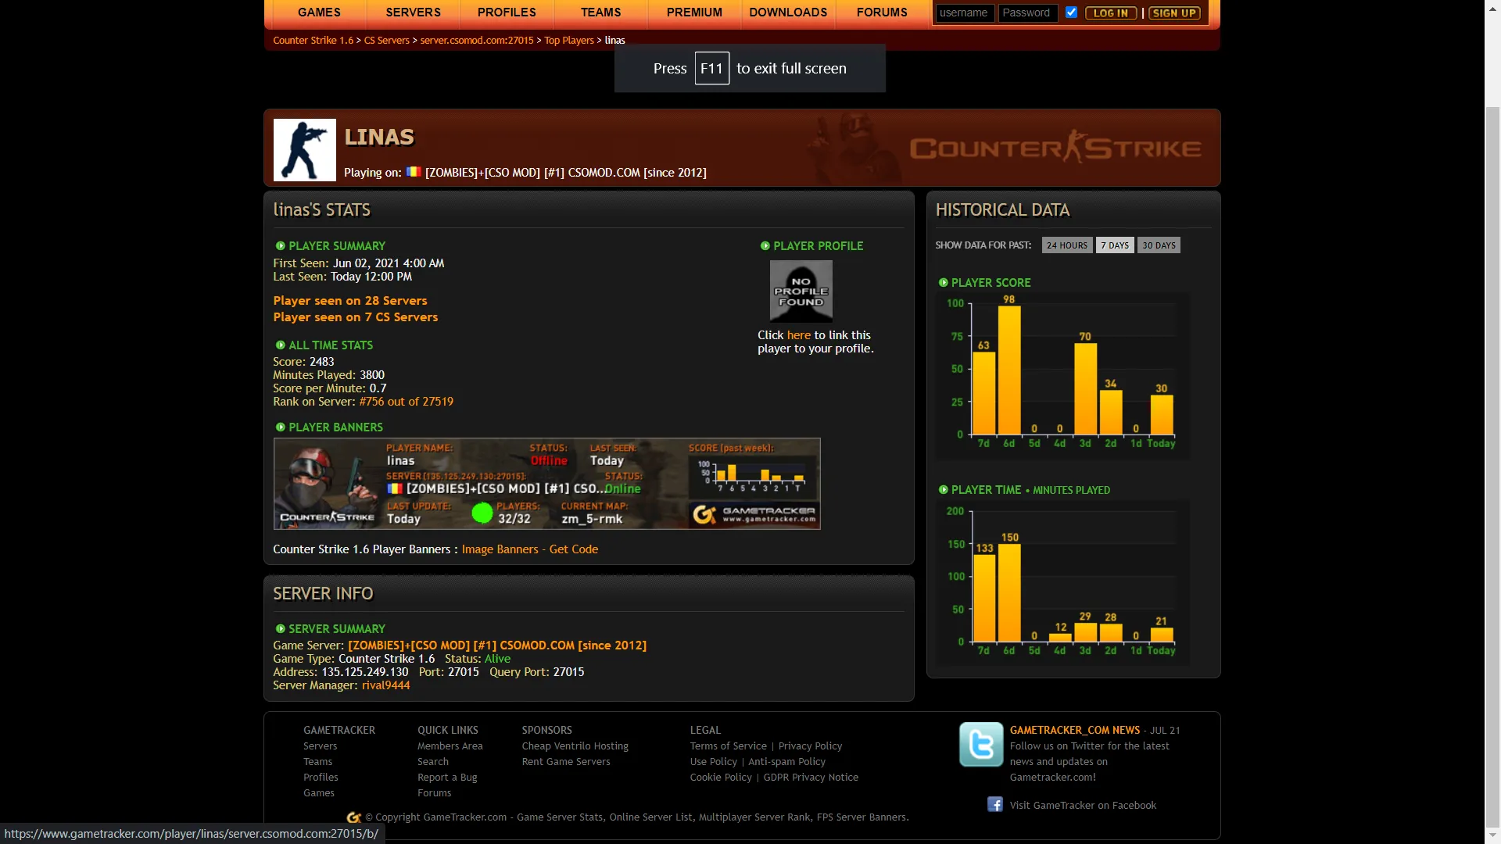This screenshot has width=1501, height=844.
Task: Click the 6d bar in Player Time chart
Action: click(1009, 593)
